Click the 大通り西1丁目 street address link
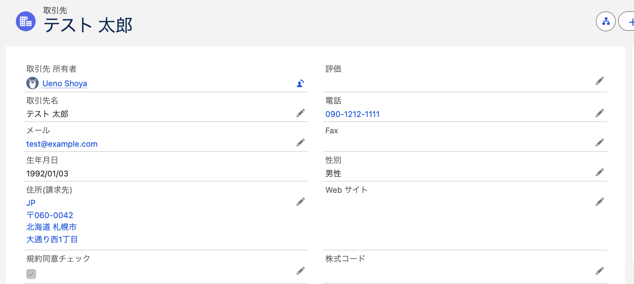Viewport: 634px width, 284px height. click(x=52, y=239)
